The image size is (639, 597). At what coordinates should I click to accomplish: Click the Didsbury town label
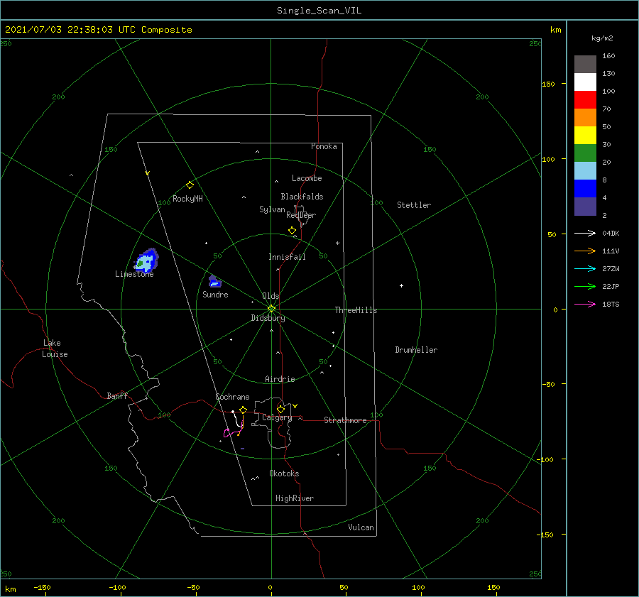[268, 318]
